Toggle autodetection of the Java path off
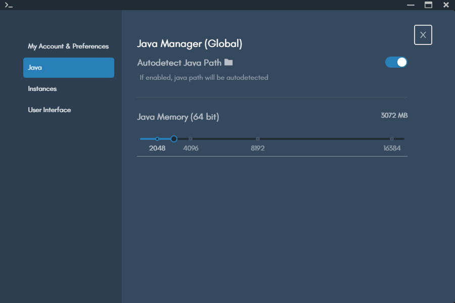The image size is (455, 303). [x=396, y=62]
